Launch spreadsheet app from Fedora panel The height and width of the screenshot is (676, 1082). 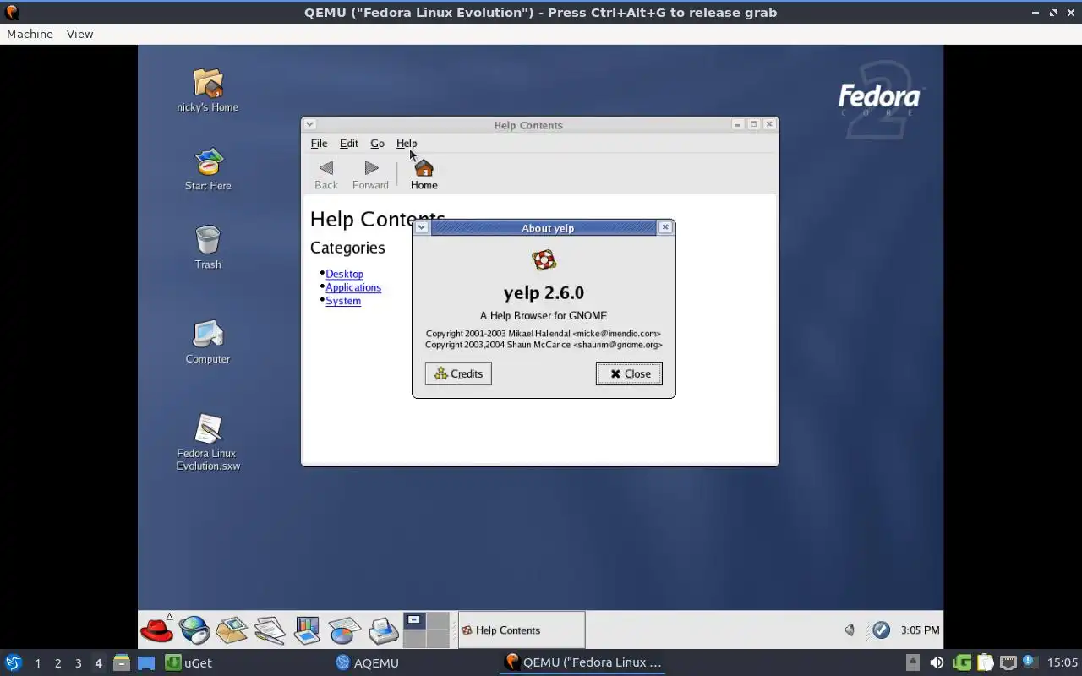(x=345, y=630)
